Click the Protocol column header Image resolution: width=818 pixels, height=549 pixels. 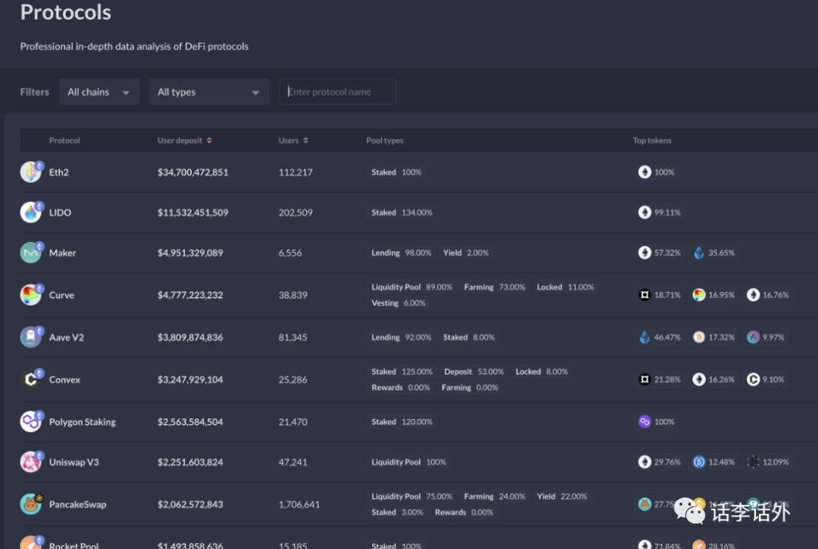click(64, 141)
